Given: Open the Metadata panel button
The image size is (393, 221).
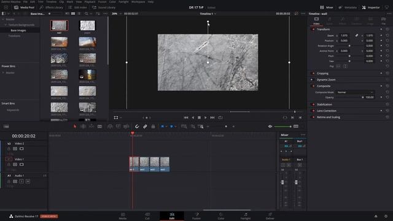Looking at the screenshot, I should pyautogui.click(x=348, y=7).
